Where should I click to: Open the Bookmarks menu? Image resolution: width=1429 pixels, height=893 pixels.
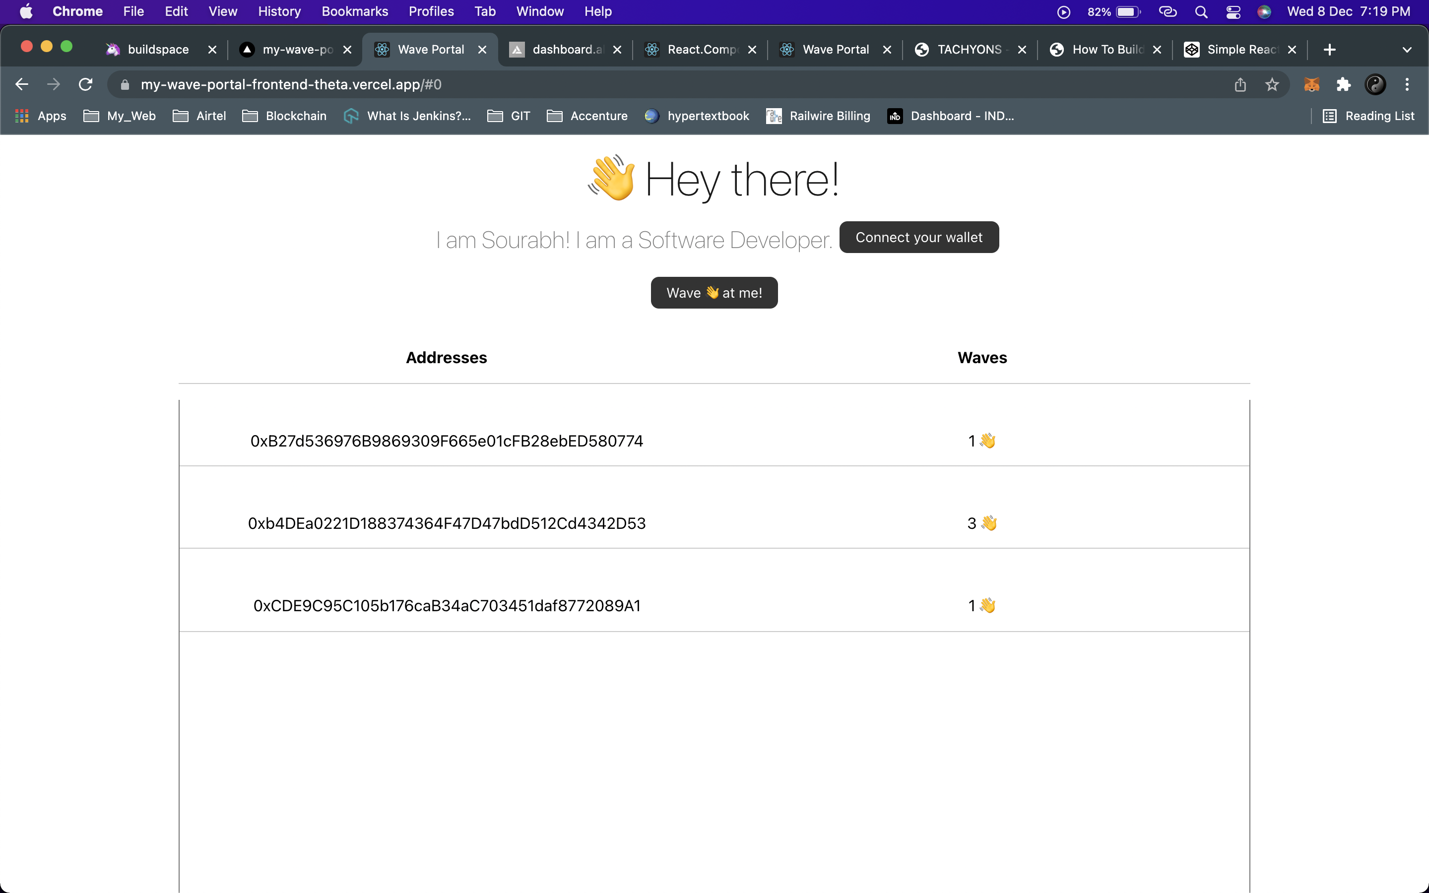tap(354, 11)
